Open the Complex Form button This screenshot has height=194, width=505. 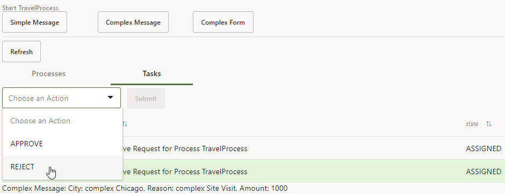click(223, 22)
